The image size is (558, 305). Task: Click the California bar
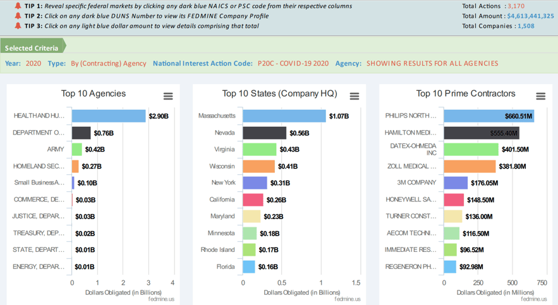point(253,200)
